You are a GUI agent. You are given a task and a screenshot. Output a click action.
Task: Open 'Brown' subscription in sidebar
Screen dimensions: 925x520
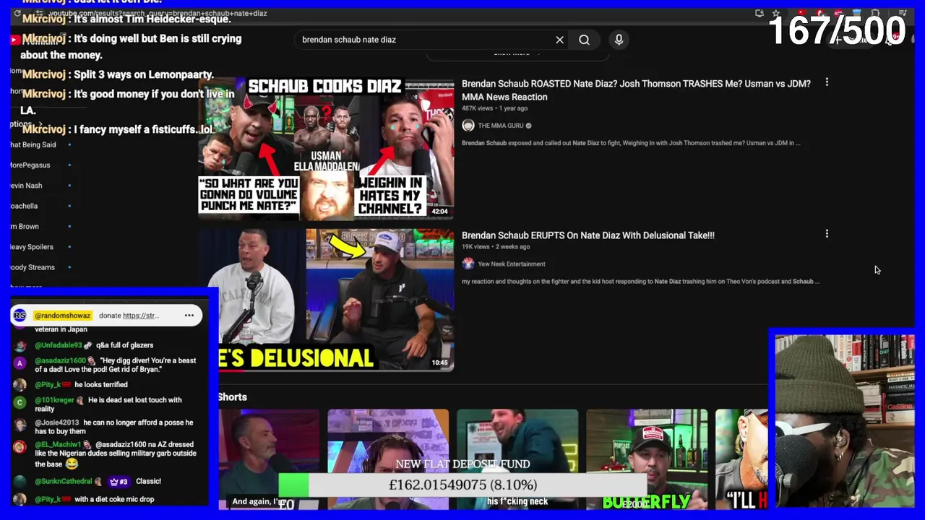tap(25, 226)
